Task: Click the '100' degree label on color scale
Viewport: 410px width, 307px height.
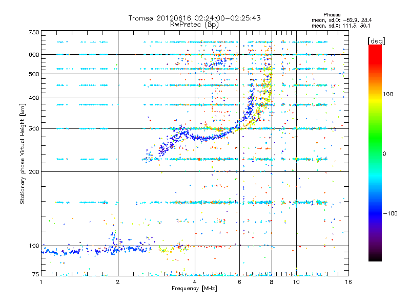Action: coord(388,94)
